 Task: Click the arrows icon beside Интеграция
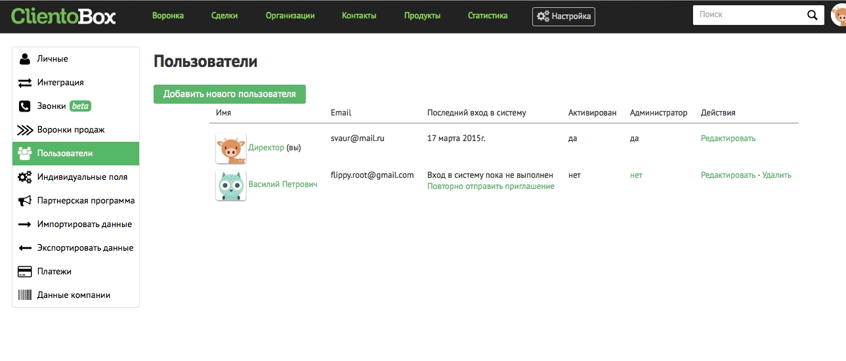25,83
